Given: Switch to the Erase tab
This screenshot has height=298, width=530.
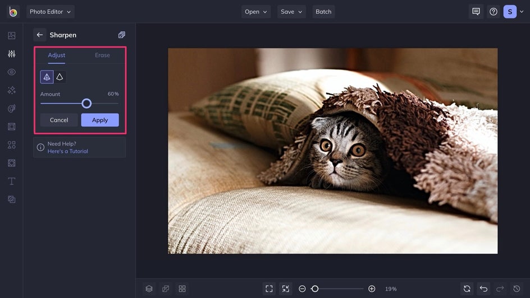Looking at the screenshot, I should click(x=102, y=55).
